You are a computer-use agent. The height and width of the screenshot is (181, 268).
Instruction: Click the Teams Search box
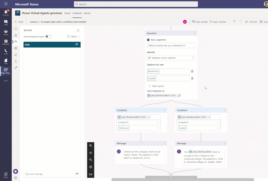coord(136,4)
